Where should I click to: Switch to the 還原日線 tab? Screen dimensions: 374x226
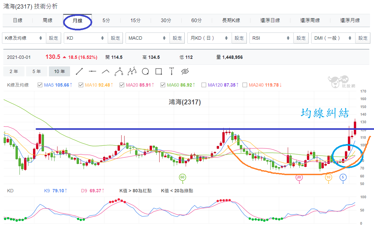(x=270, y=20)
